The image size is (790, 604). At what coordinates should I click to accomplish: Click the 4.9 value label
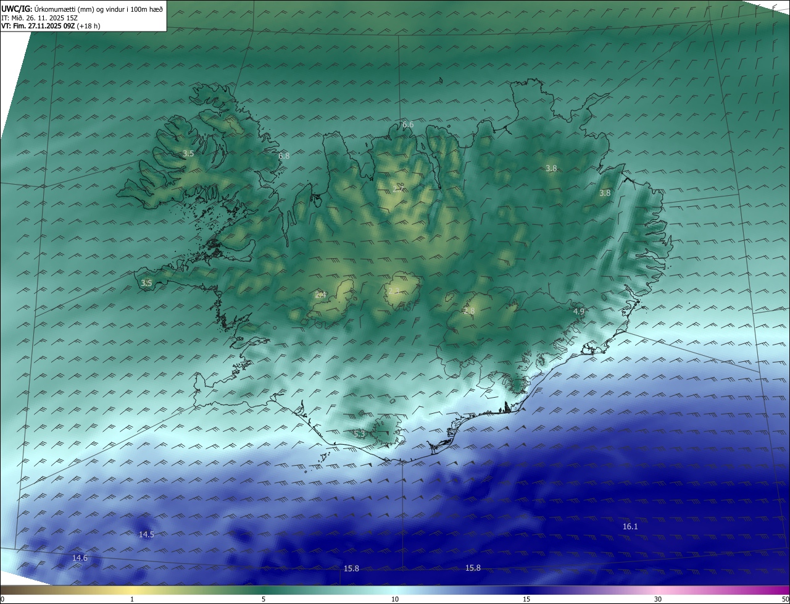pyautogui.click(x=579, y=312)
